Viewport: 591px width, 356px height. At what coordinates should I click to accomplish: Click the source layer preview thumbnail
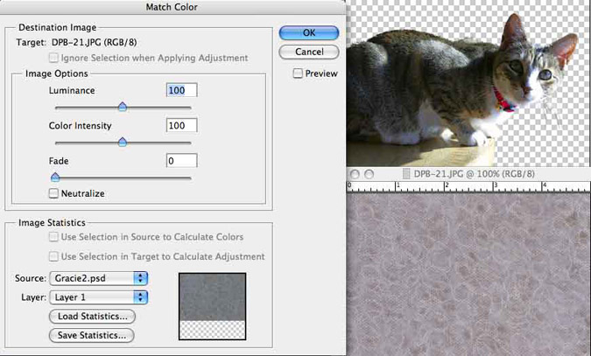pos(213,306)
